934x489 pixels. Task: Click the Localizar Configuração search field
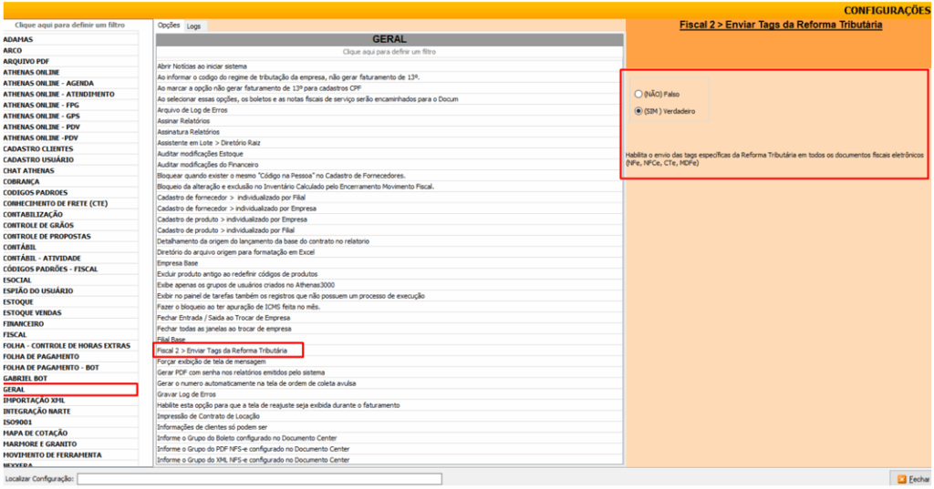click(x=259, y=478)
